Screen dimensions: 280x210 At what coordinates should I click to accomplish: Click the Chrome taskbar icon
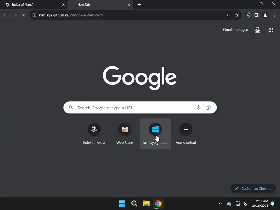pos(158,203)
